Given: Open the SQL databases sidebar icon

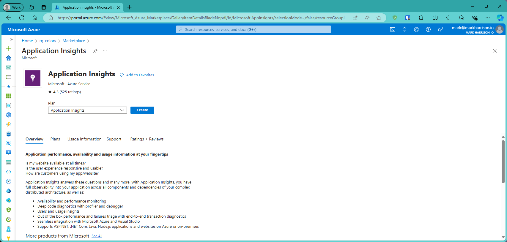Looking at the screenshot, I should (9, 134).
